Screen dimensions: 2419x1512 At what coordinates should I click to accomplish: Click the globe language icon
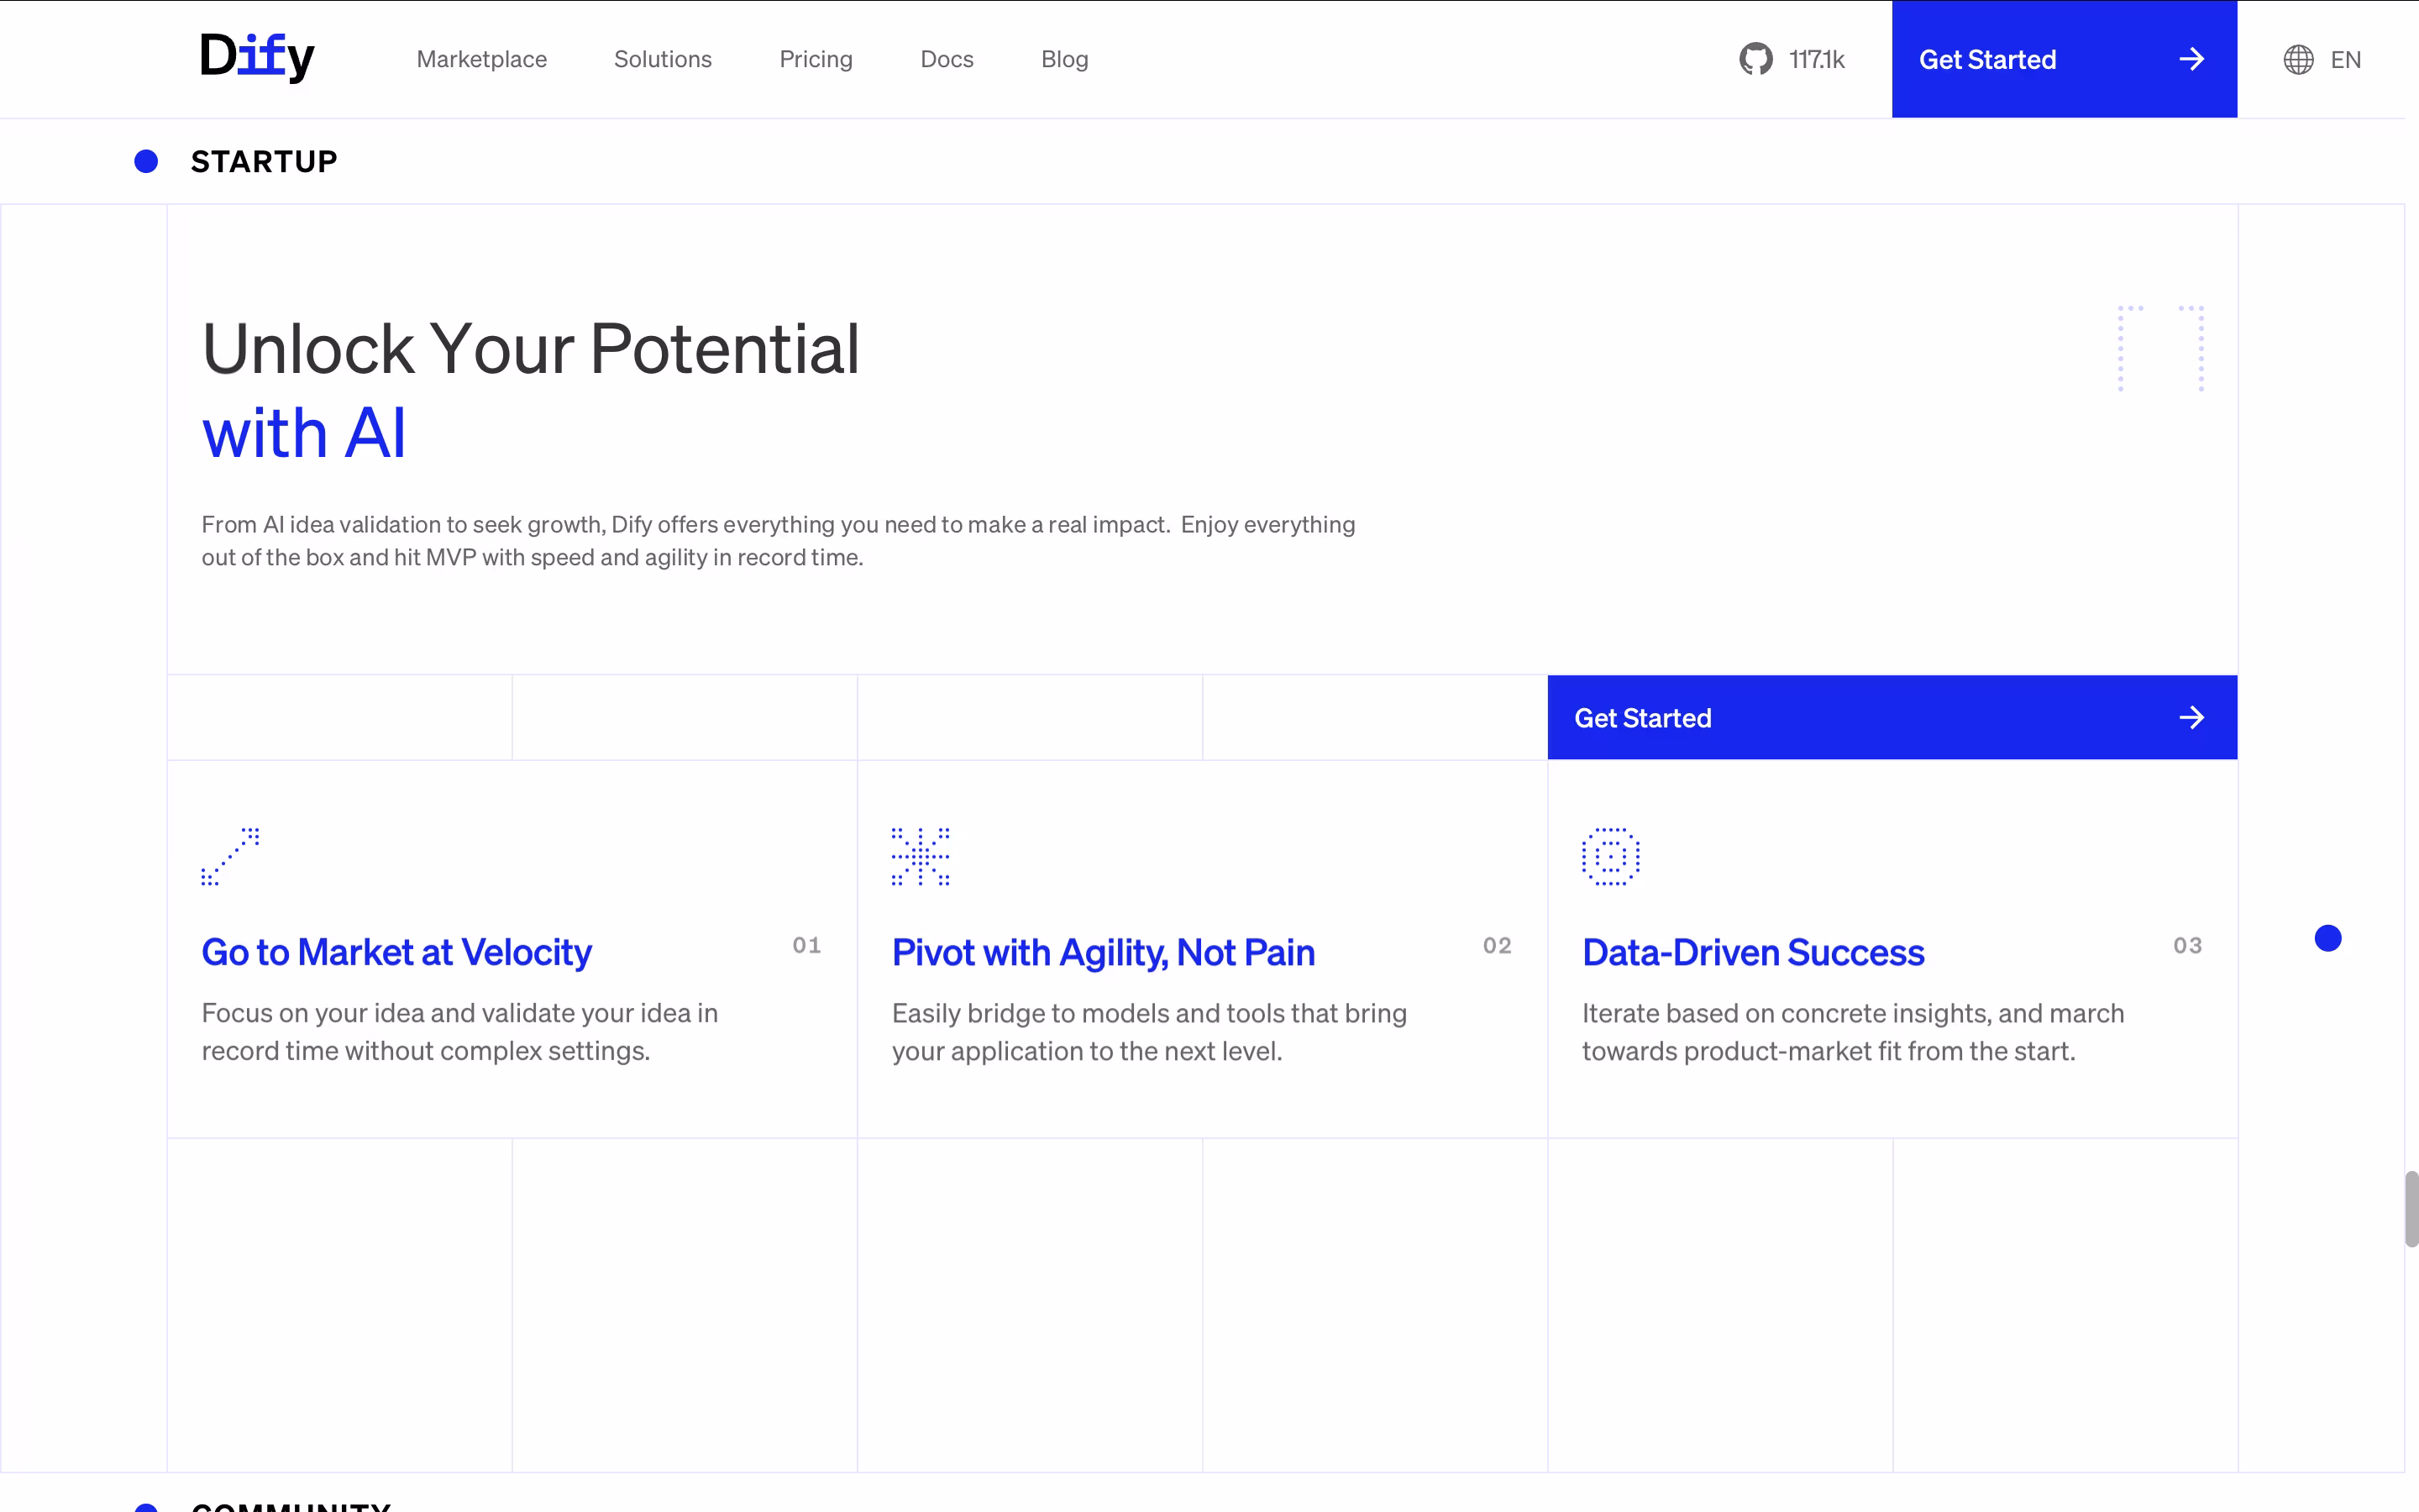[x=2298, y=60]
